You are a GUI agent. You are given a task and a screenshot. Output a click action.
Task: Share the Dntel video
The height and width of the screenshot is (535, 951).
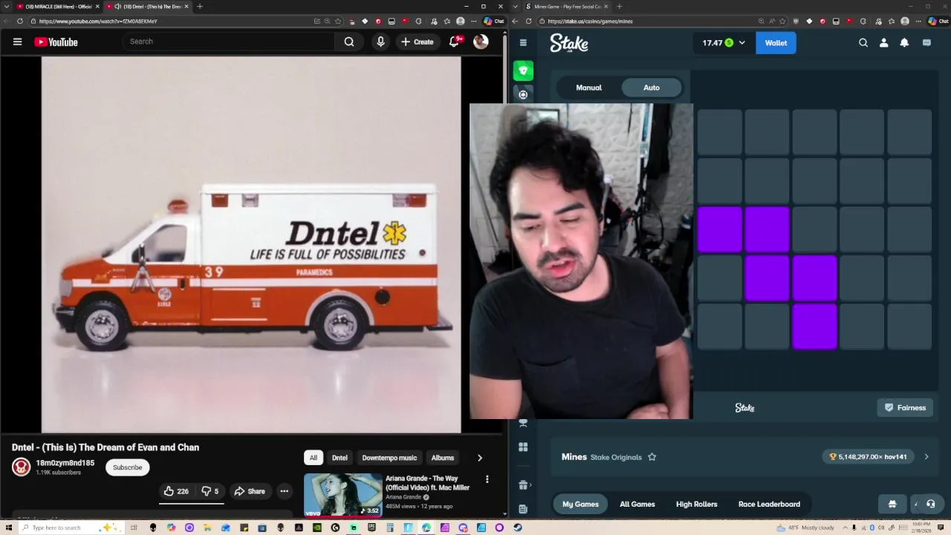click(x=249, y=491)
